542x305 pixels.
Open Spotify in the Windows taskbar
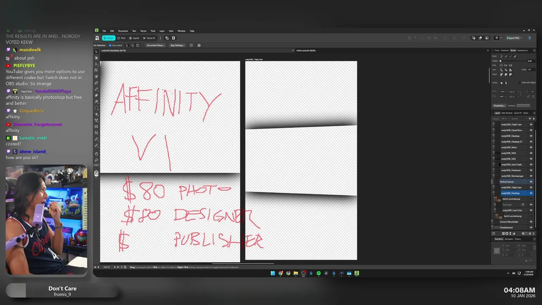pos(318,273)
